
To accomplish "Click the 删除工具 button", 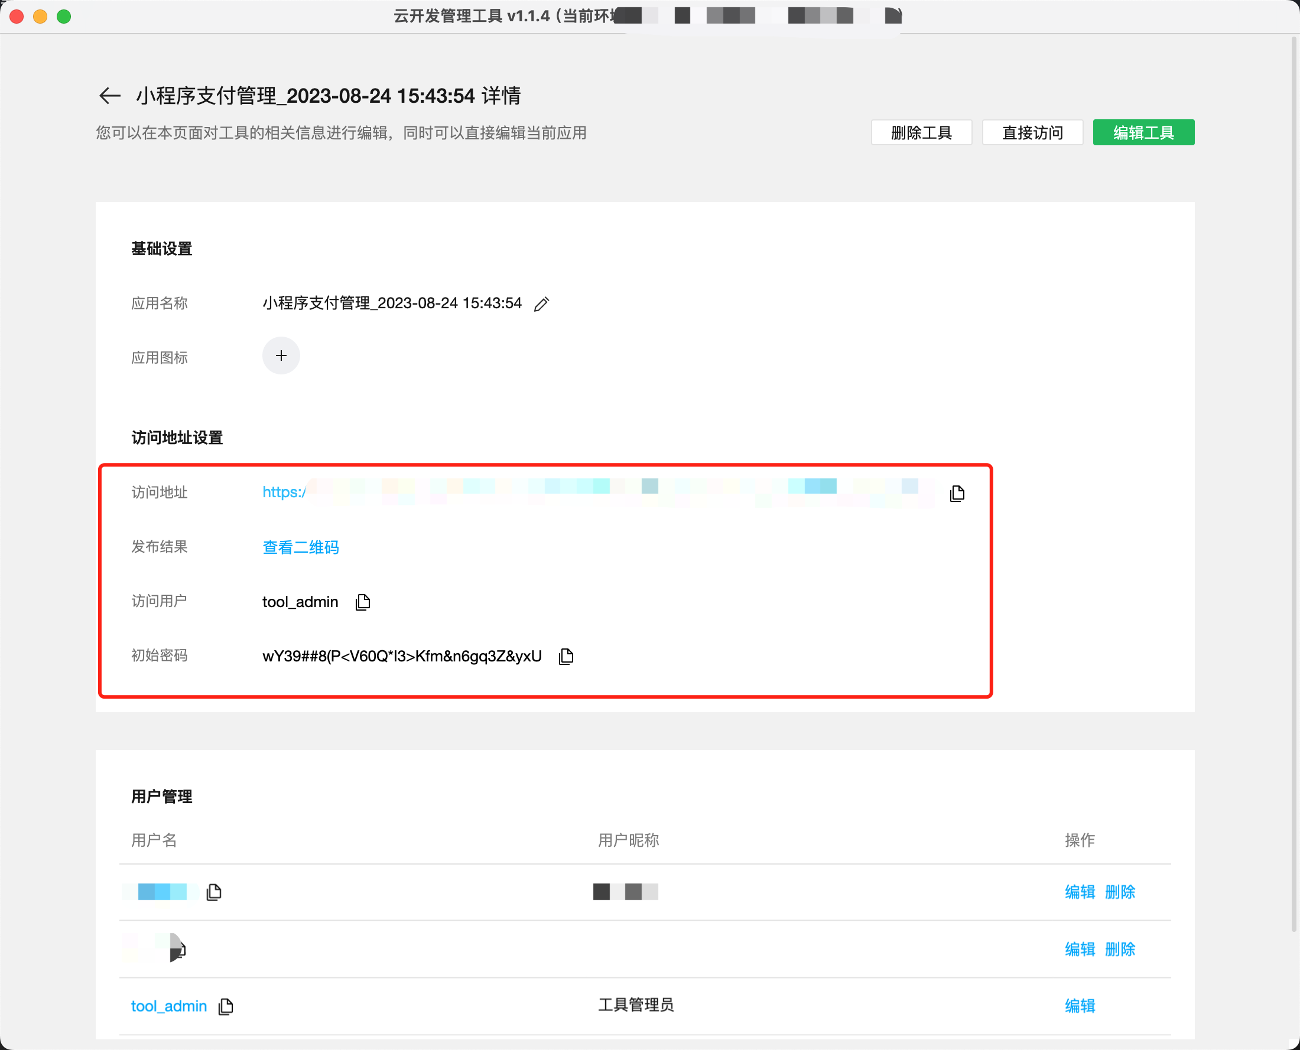I will coord(921,132).
